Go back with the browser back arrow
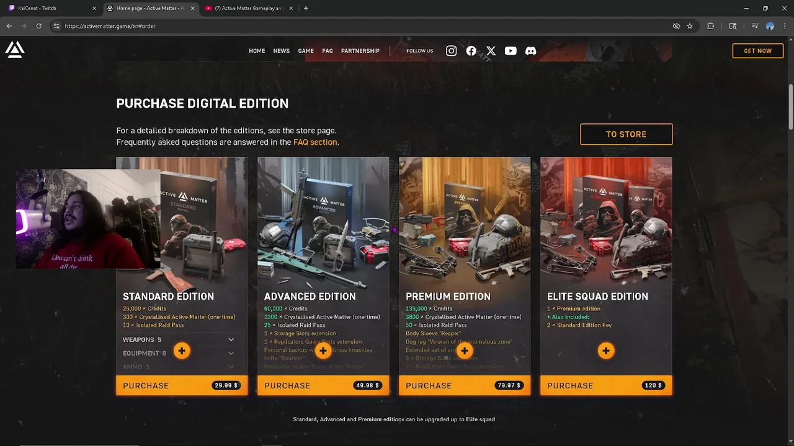 [9, 26]
